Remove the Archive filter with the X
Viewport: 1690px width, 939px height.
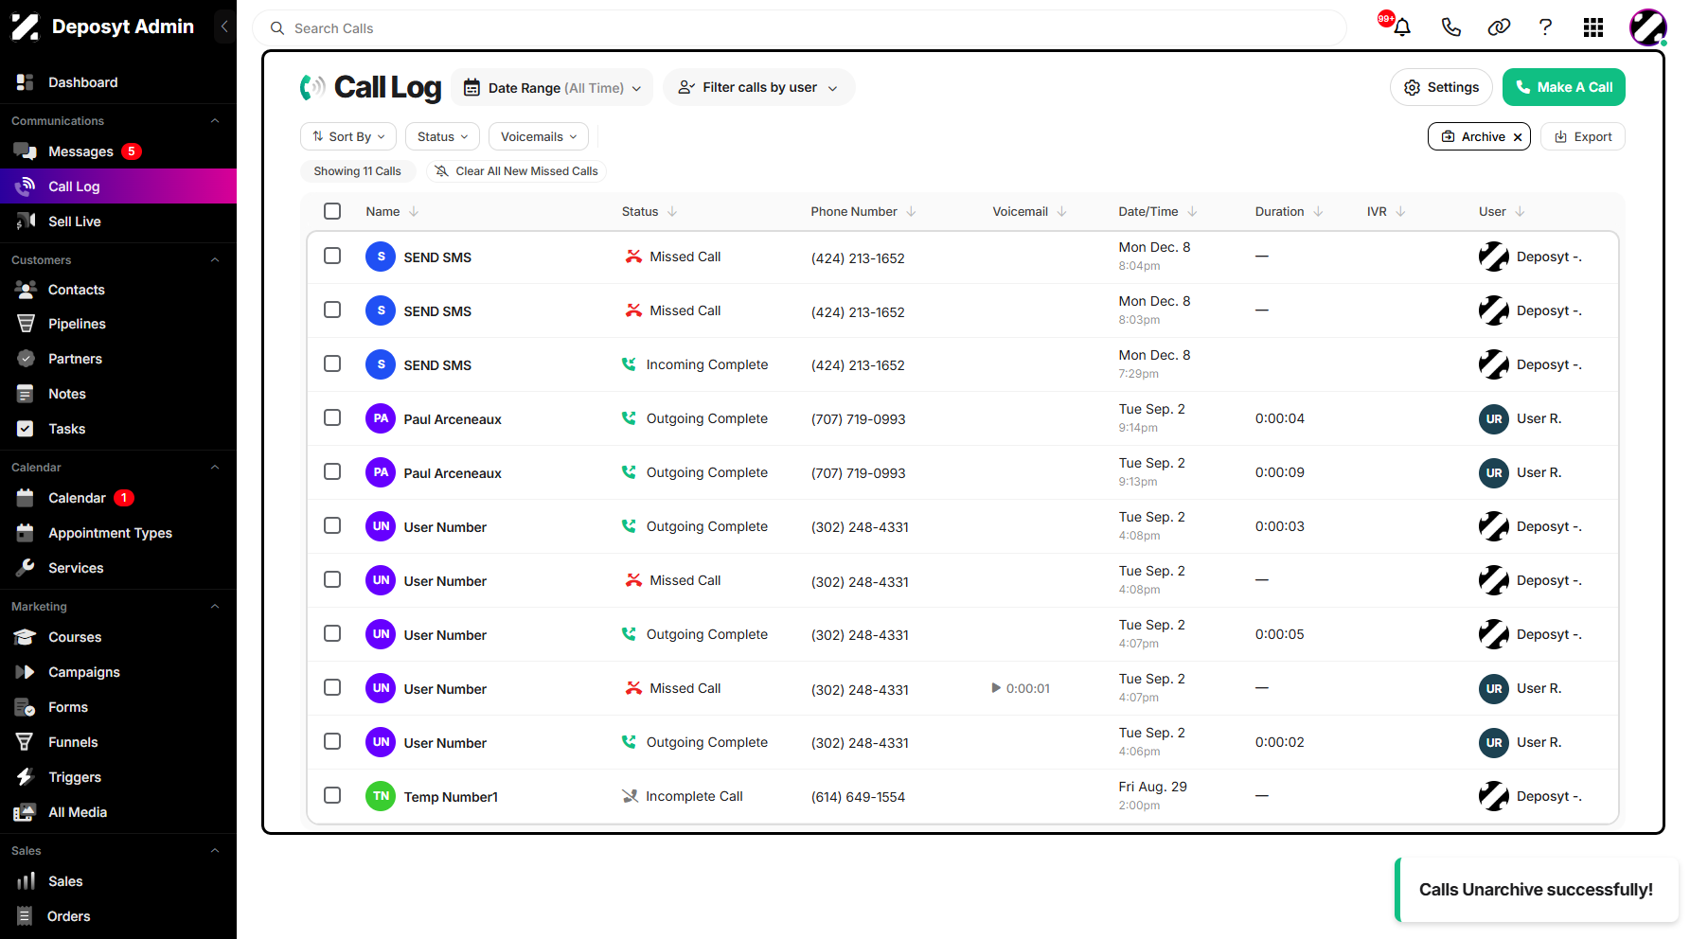(x=1518, y=137)
